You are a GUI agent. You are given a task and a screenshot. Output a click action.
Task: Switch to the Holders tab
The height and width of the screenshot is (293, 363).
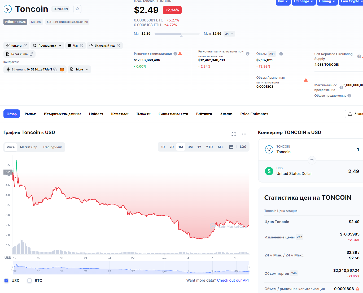pos(96,114)
